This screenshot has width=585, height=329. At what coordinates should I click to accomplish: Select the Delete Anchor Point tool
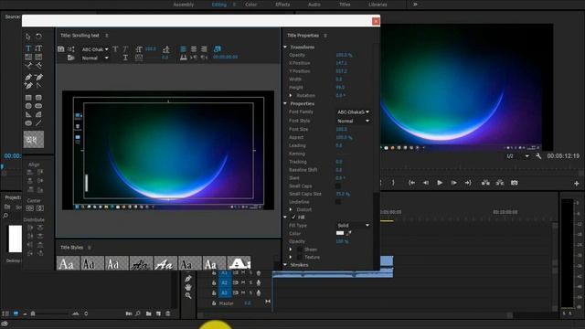tap(38, 77)
